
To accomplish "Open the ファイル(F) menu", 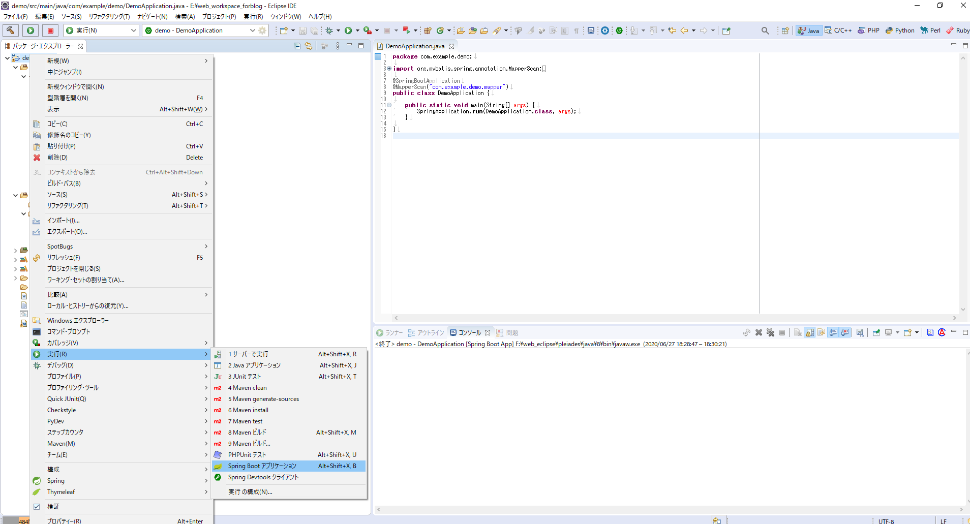I will pos(16,17).
